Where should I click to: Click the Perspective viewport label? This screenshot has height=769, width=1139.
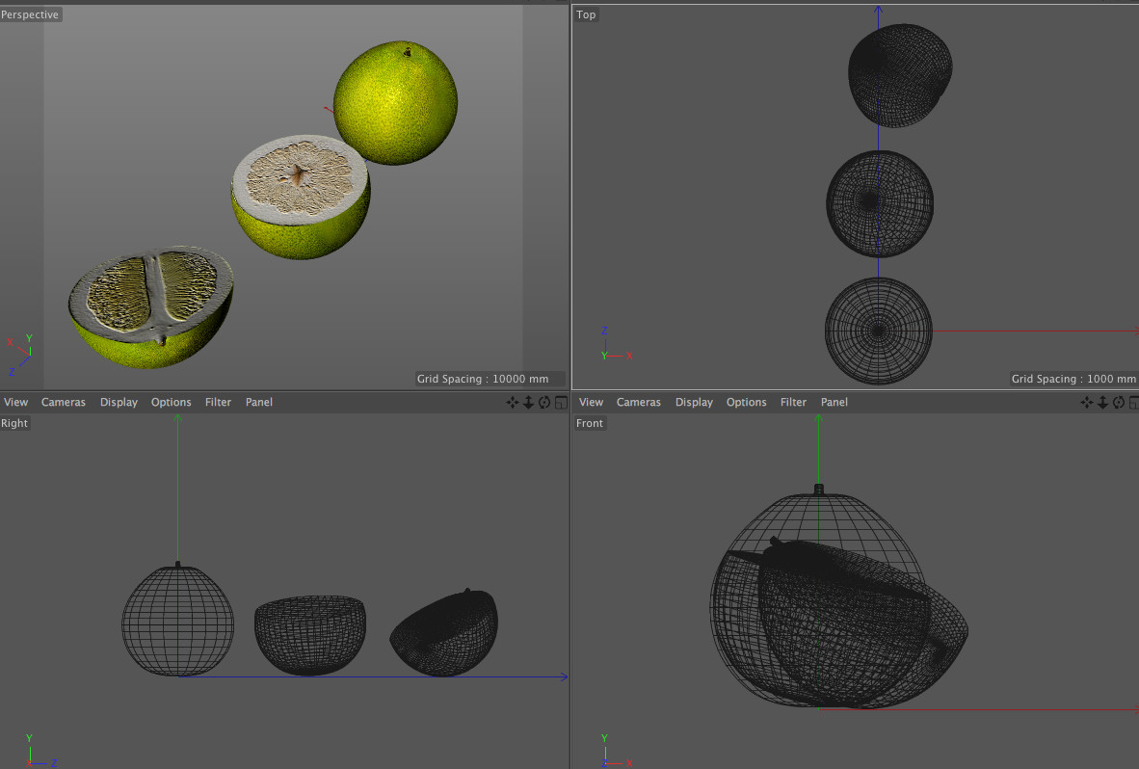point(30,14)
